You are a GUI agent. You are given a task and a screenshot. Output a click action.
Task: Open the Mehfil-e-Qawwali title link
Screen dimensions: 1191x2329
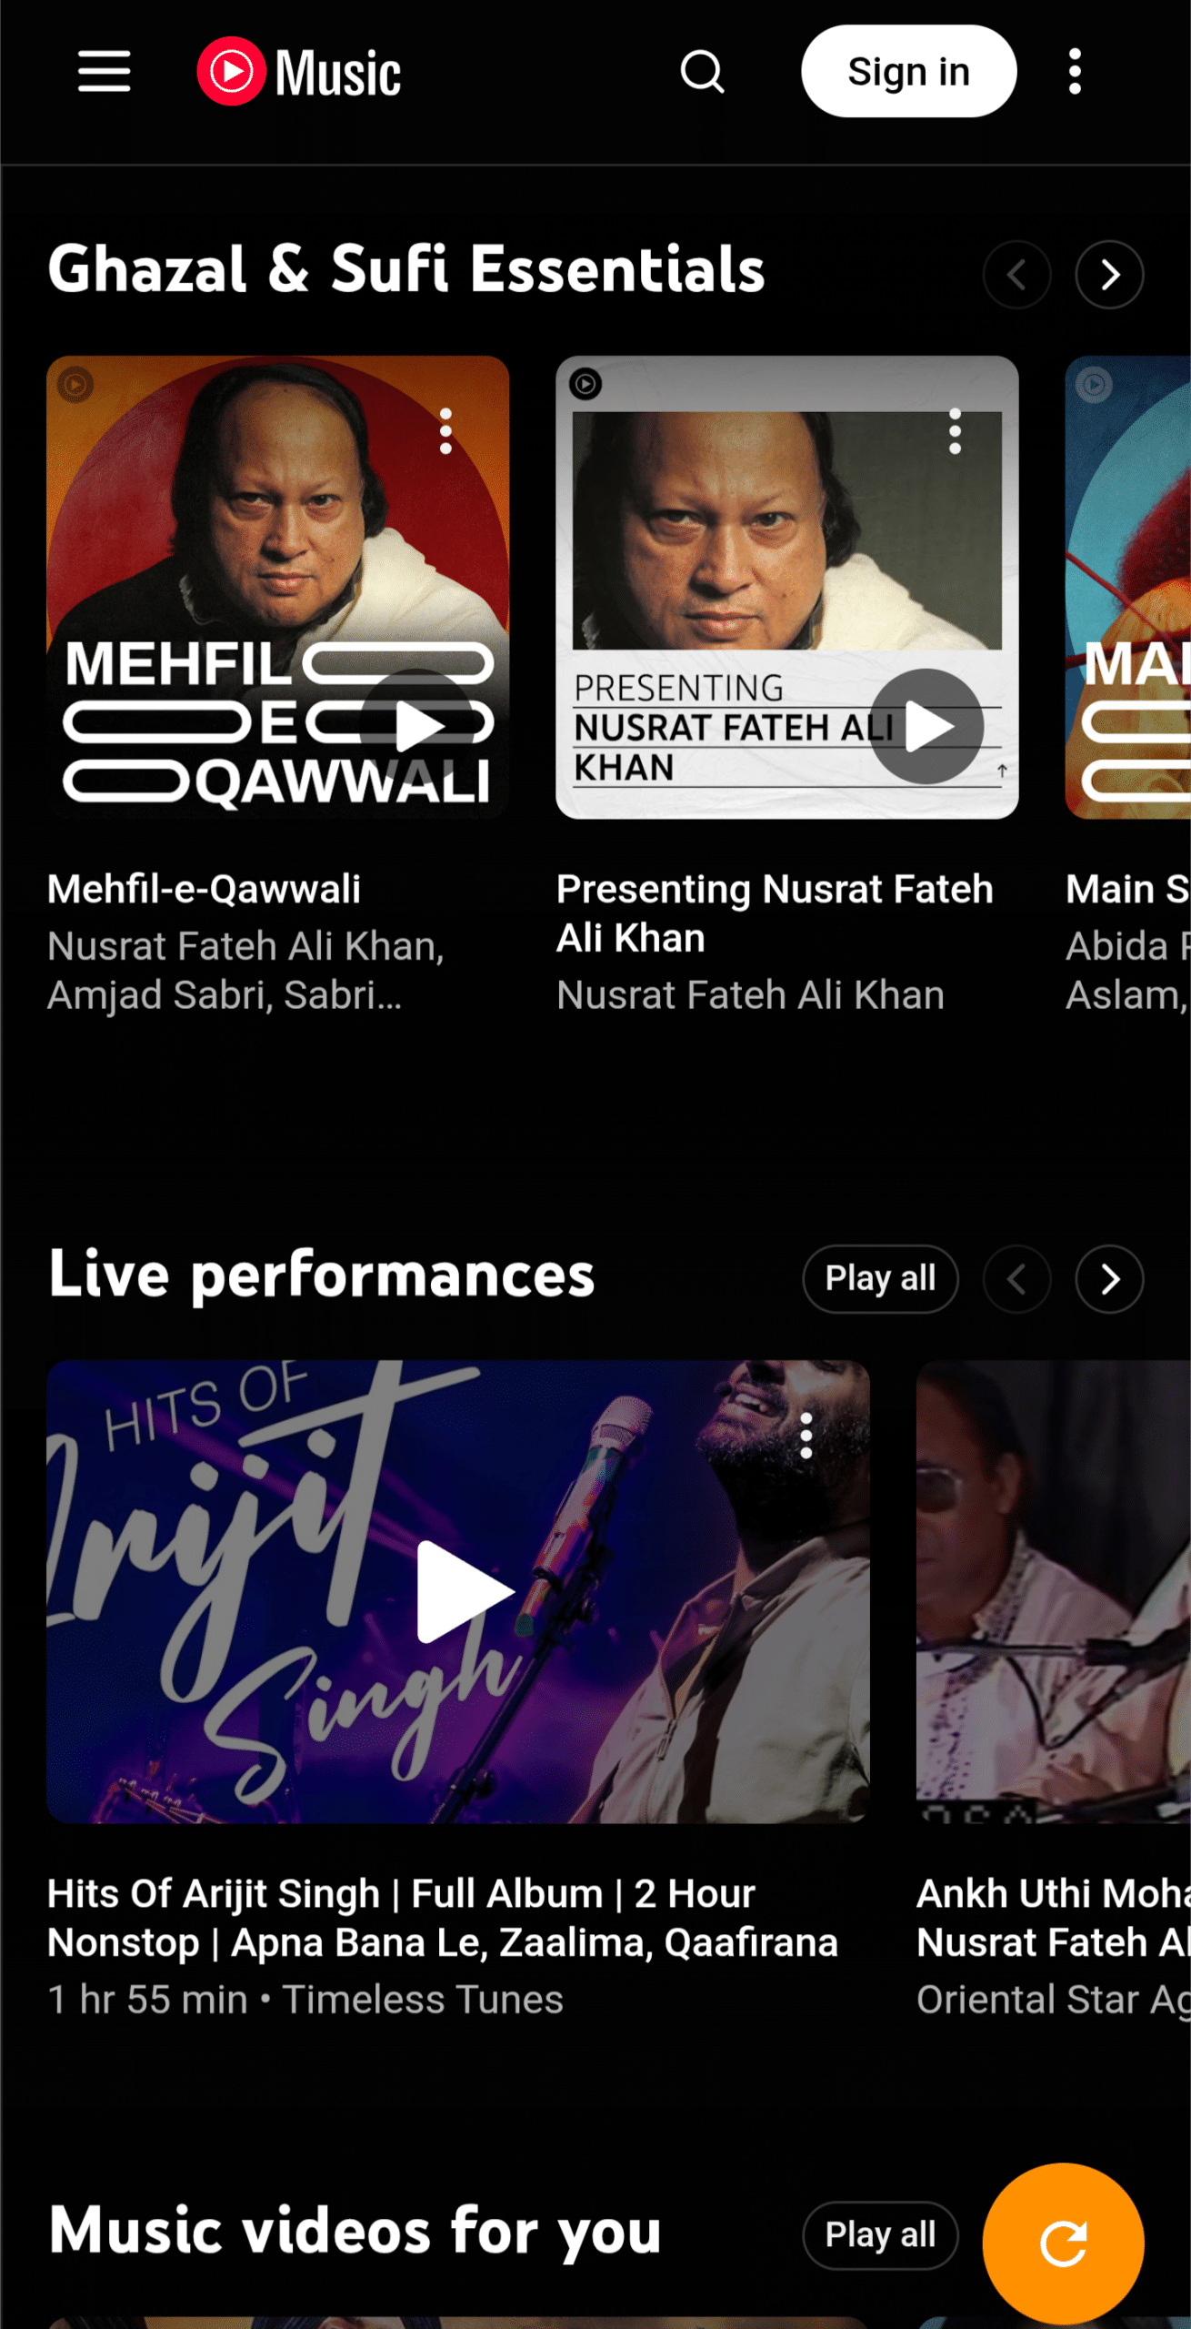click(x=204, y=889)
